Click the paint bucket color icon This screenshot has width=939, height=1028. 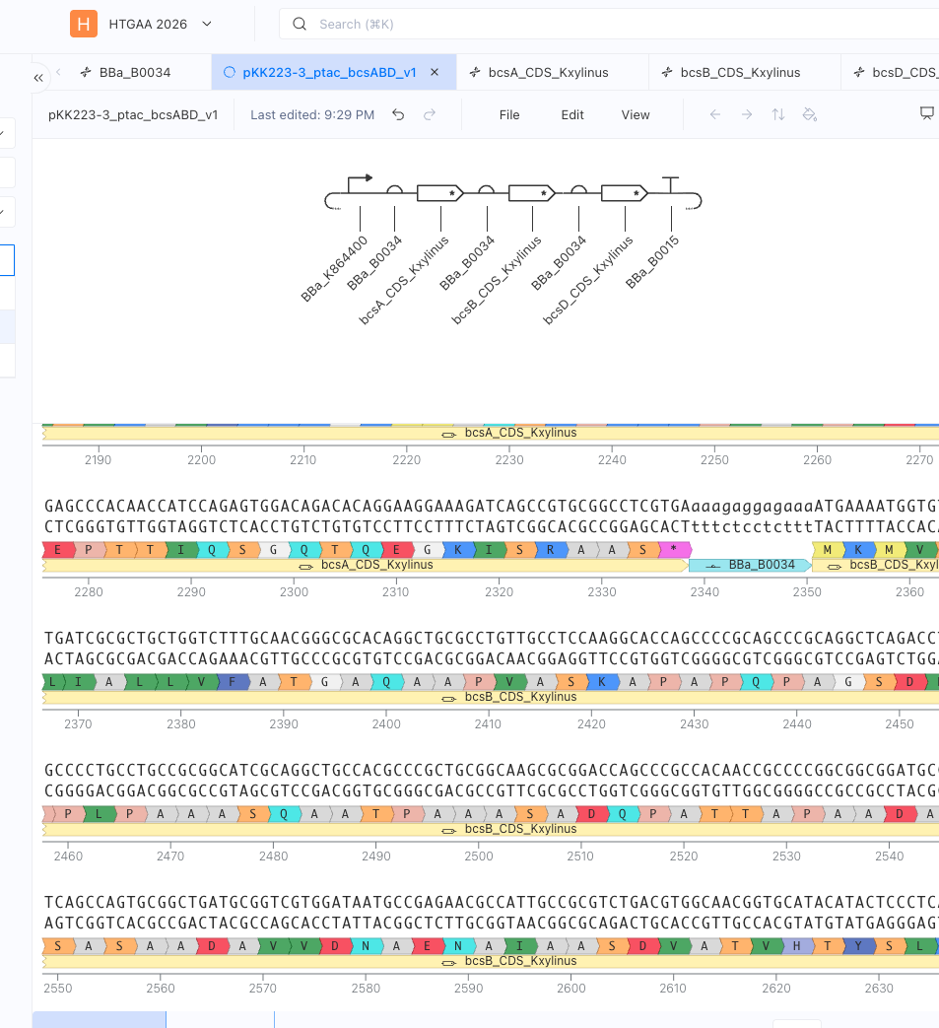(810, 114)
